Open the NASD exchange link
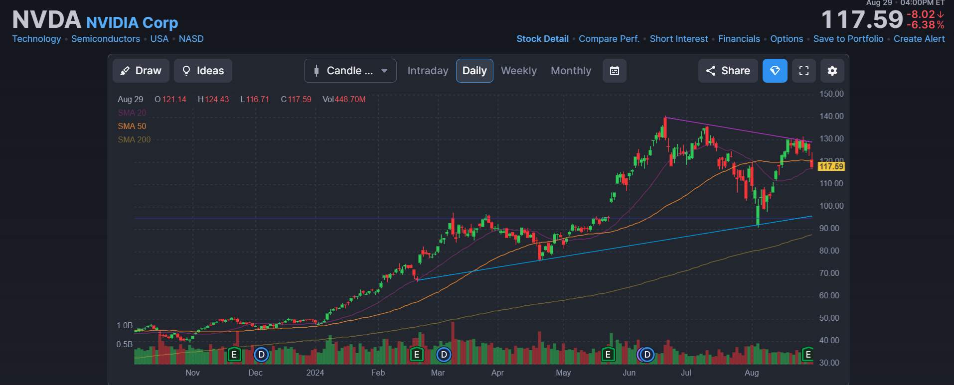954x385 pixels. coord(191,39)
